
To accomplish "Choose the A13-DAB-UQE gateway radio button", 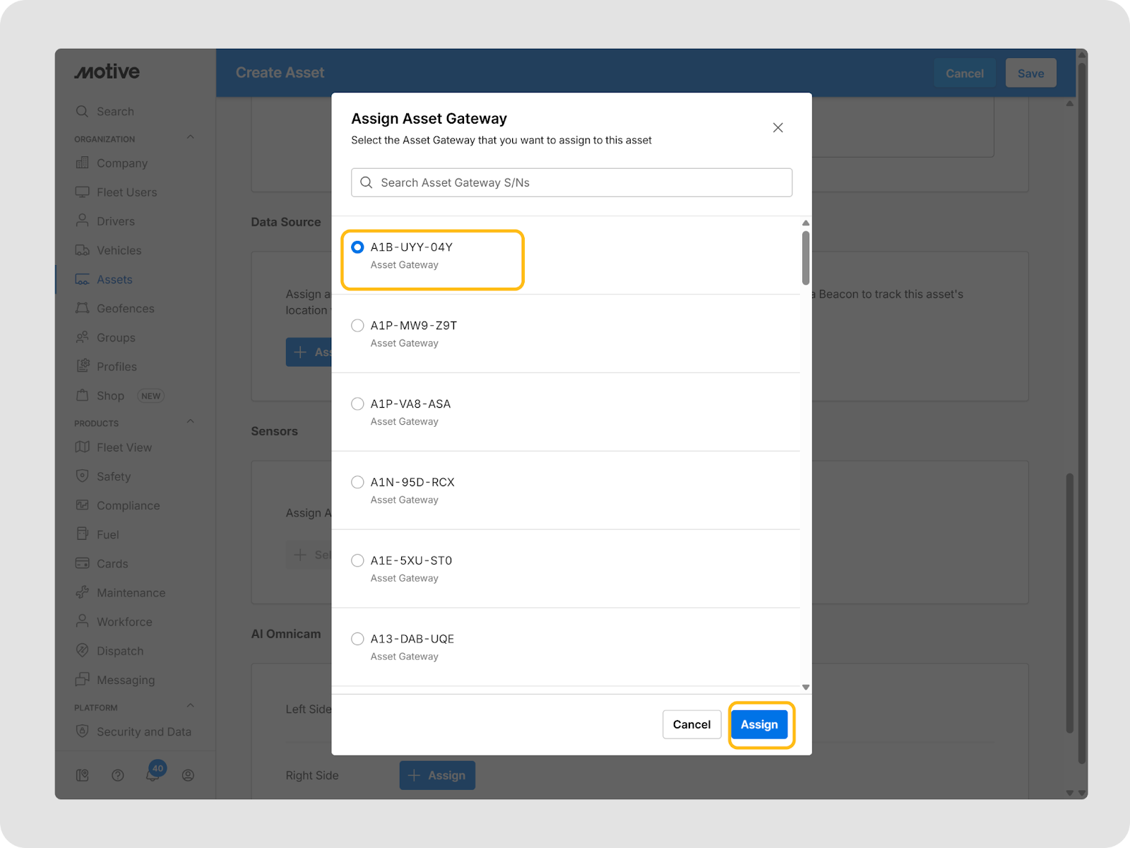I will coord(358,639).
